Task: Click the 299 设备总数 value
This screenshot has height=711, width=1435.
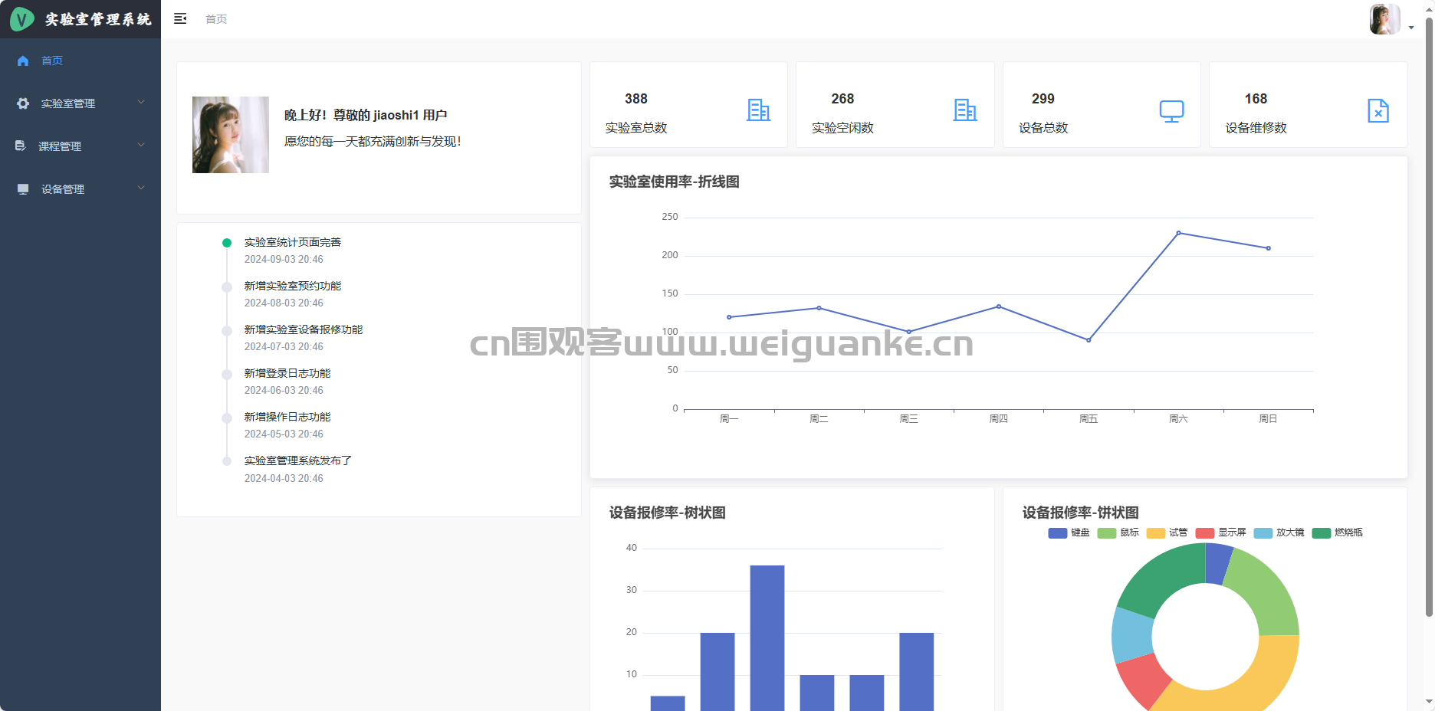Action: (1043, 99)
